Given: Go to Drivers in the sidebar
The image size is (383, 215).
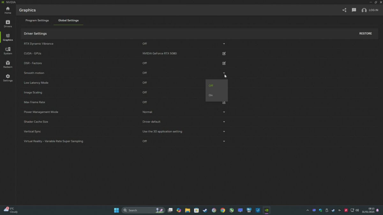Looking at the screenshot, I should click(x=8, y=24).
